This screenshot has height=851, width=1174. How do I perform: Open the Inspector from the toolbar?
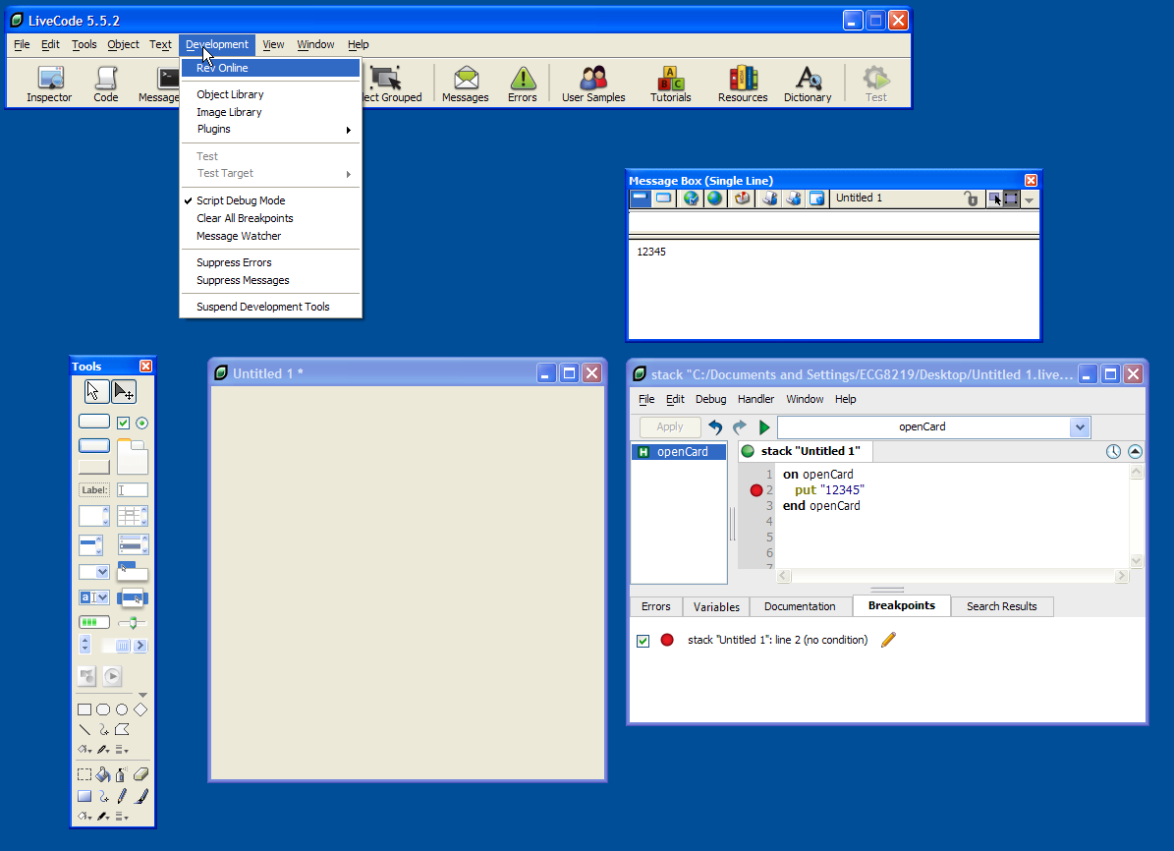(49, 85)
